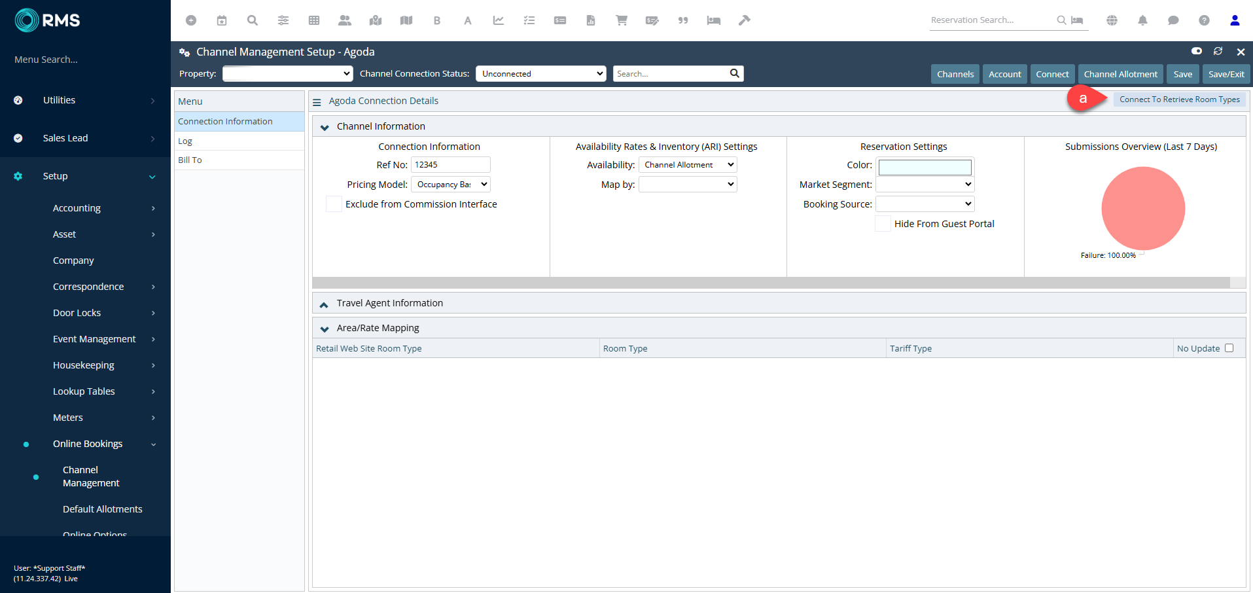Click the Save/Exit button
1253x593 pixels.
pos(1226,74)
